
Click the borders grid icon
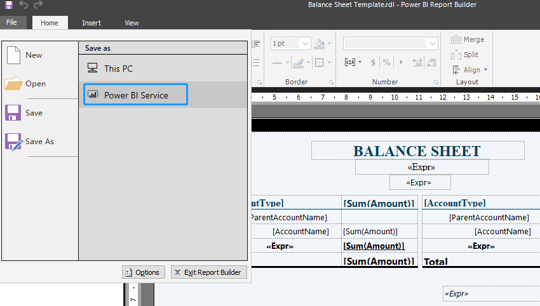(320, 63)
